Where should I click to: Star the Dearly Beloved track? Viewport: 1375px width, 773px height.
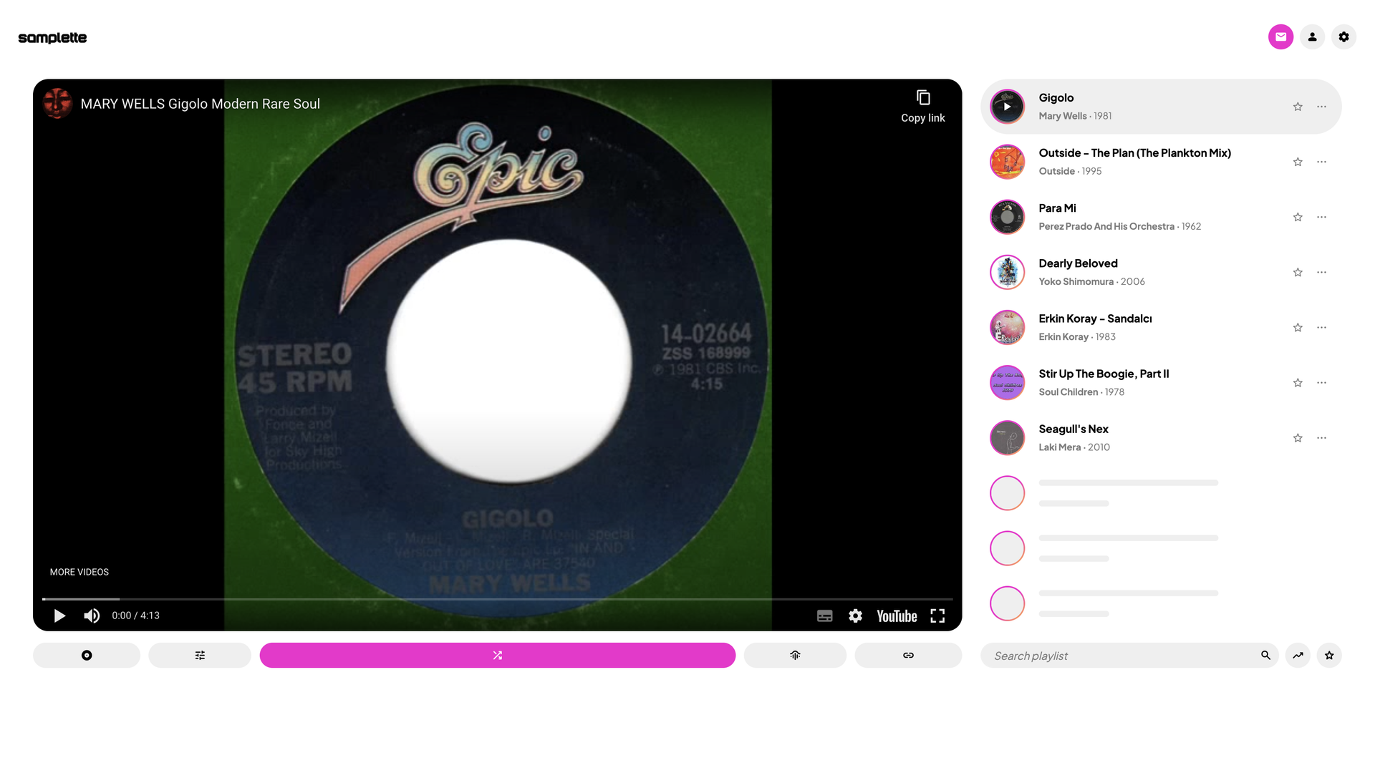1298,272
